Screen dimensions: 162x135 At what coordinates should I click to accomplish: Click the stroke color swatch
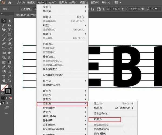(x=8, y=92)
